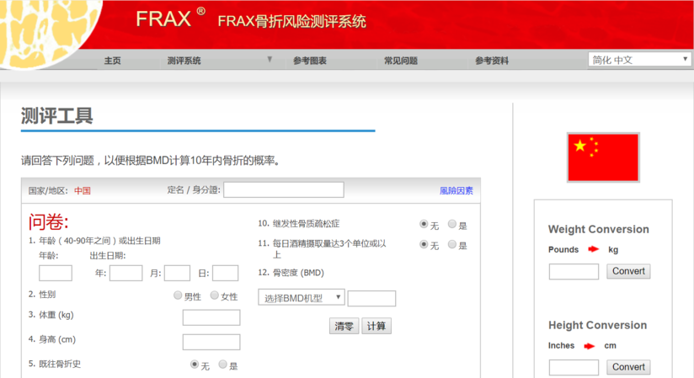Screen dimensions: 694x378
Task: Click Convert button for height conversion
Action: (x=628, y=367)
